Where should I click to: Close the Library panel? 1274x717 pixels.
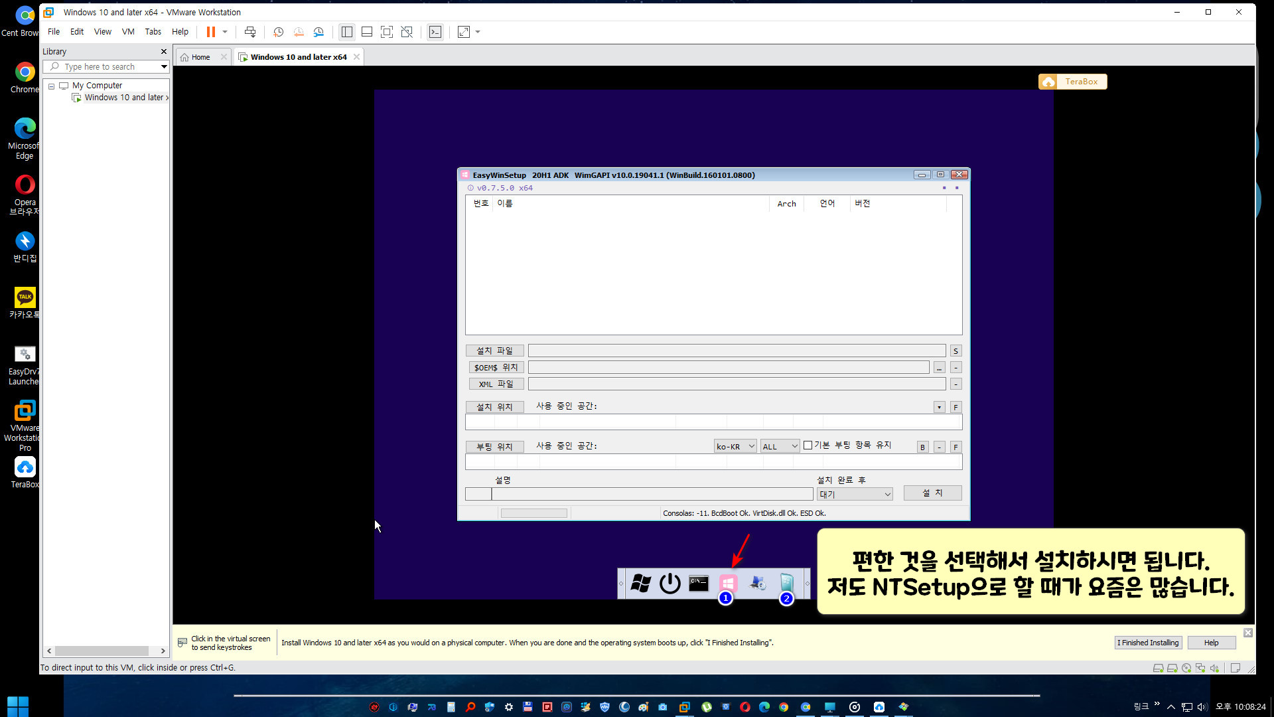pyautogui.click(x=164, y=52)
